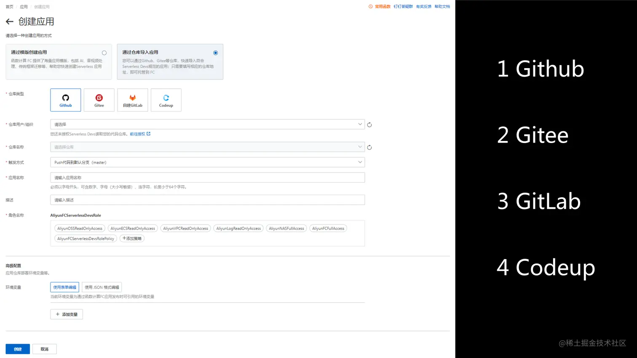Refresh the 仓库名称 list

click(369, 147)
